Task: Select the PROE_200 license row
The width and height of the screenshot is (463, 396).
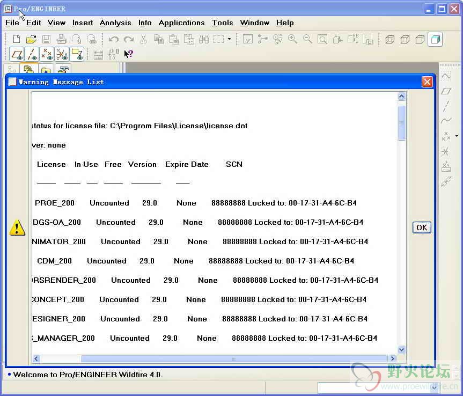Action: click(x=195, y=203)
